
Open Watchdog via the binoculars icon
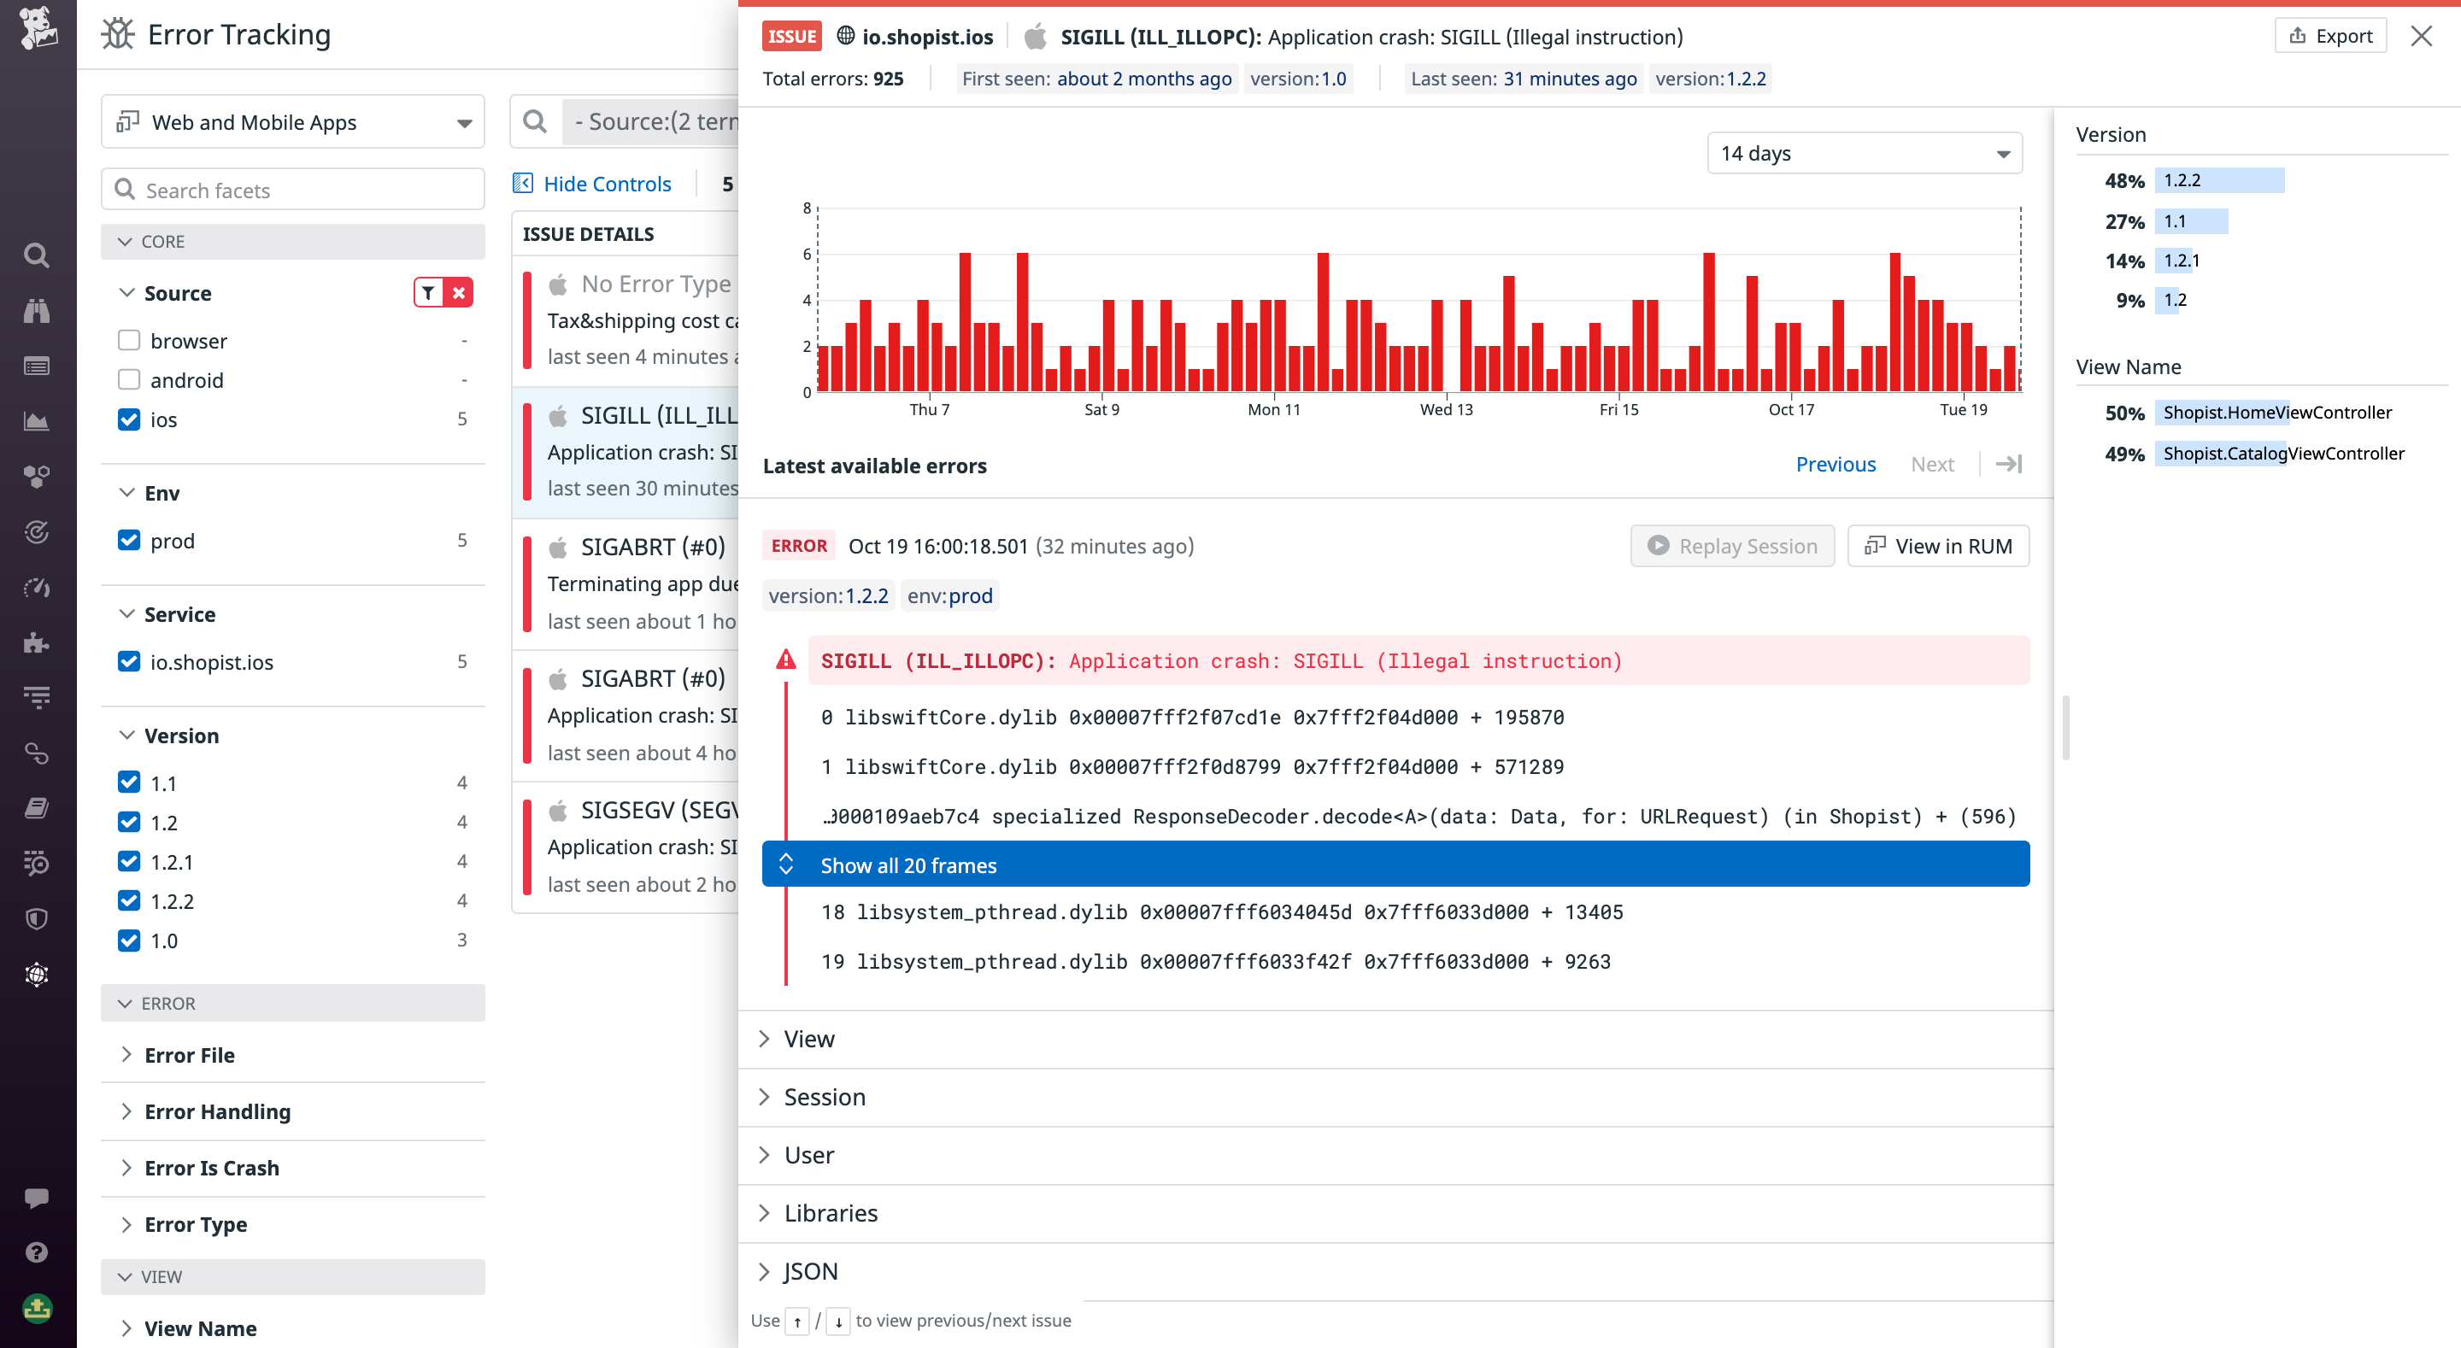tap(36, 310)
